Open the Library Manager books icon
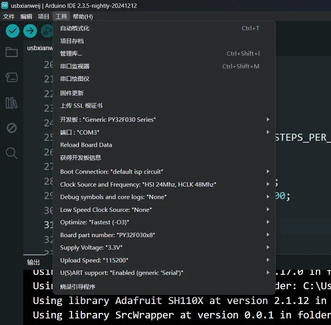 (12, 103)
